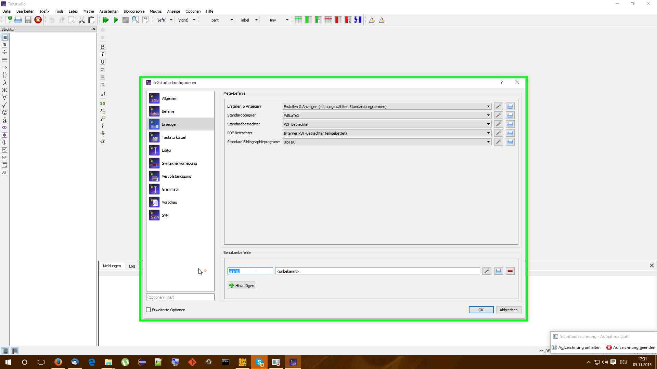Click the New document toolbar icon

8,20
